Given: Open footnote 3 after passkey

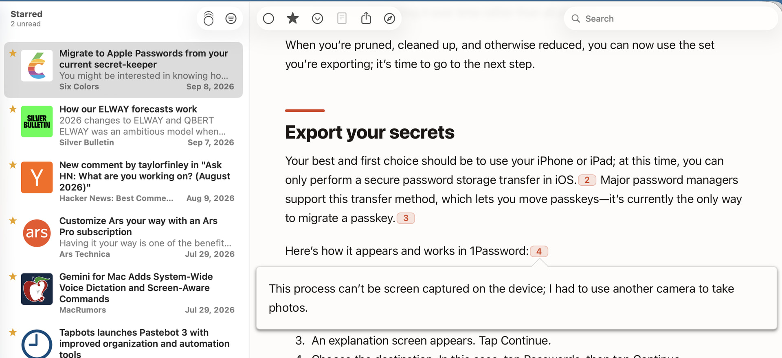Looking at the screenshot, I should pyautogui.click(x=406, y=218).
